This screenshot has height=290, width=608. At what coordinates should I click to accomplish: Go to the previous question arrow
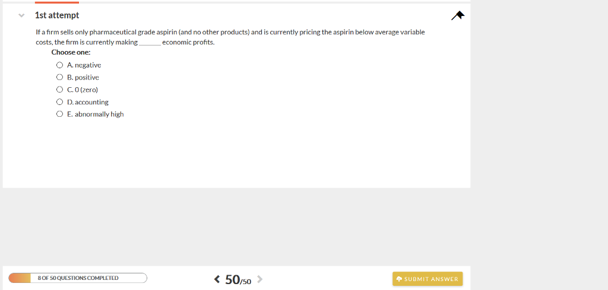217,279
